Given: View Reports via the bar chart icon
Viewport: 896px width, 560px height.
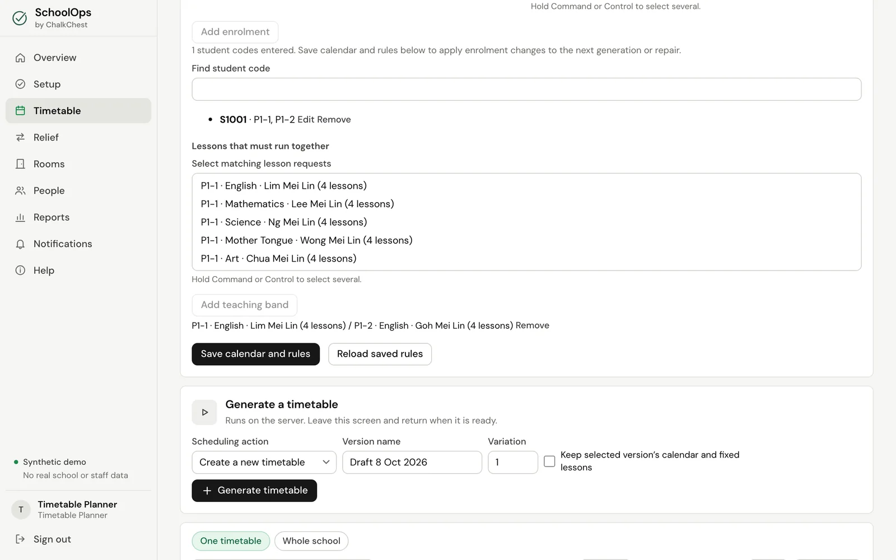Looking at the screenshot, I should pos(20,217).
